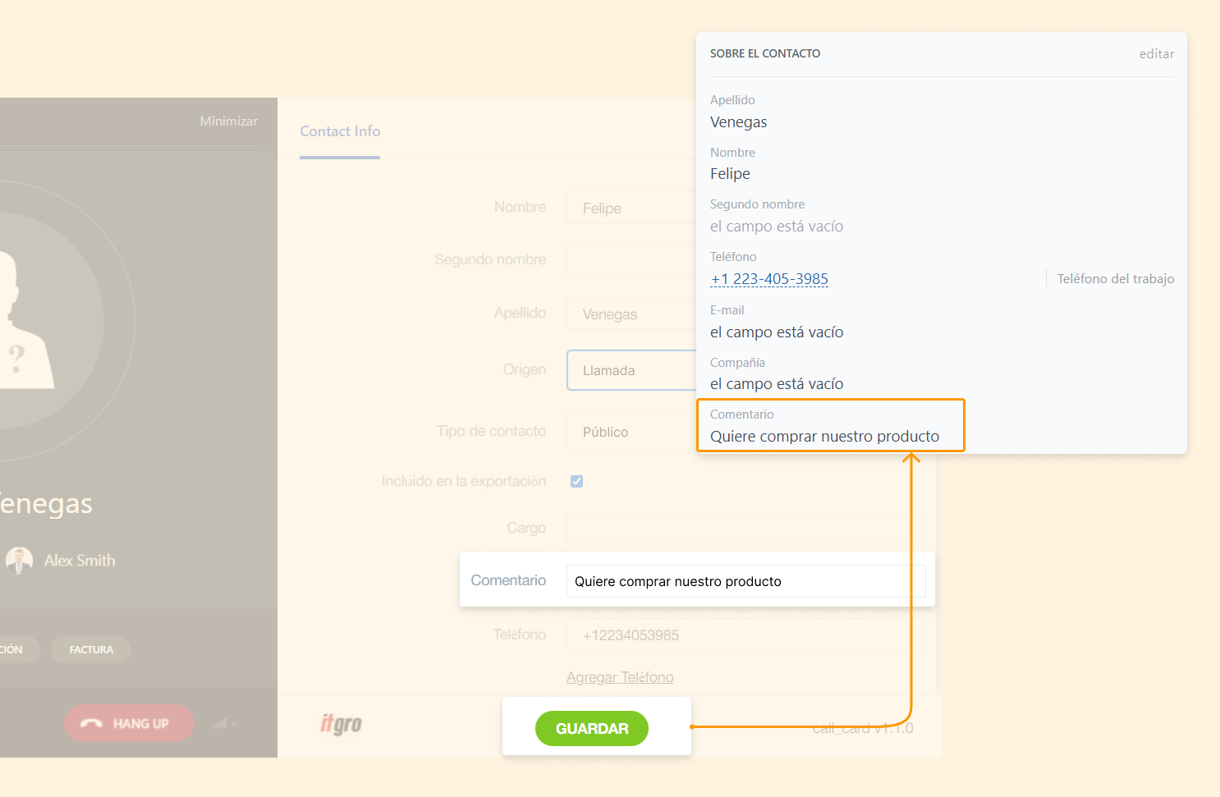Click the FACTURA button
The image size is (1220, 797).
pyautogui.click(x=91, y=650)
